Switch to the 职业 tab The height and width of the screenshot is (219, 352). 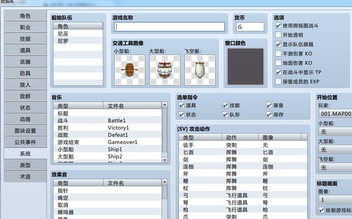pos(25,27)
